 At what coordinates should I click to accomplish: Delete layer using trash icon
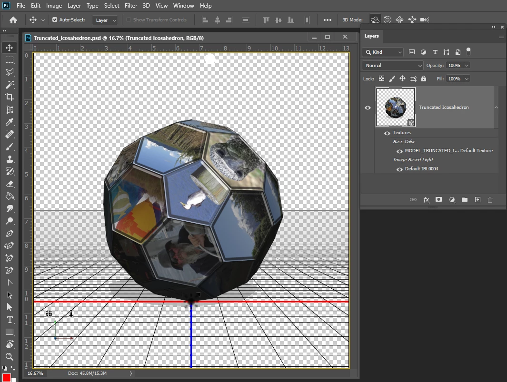tap(490, 200)
